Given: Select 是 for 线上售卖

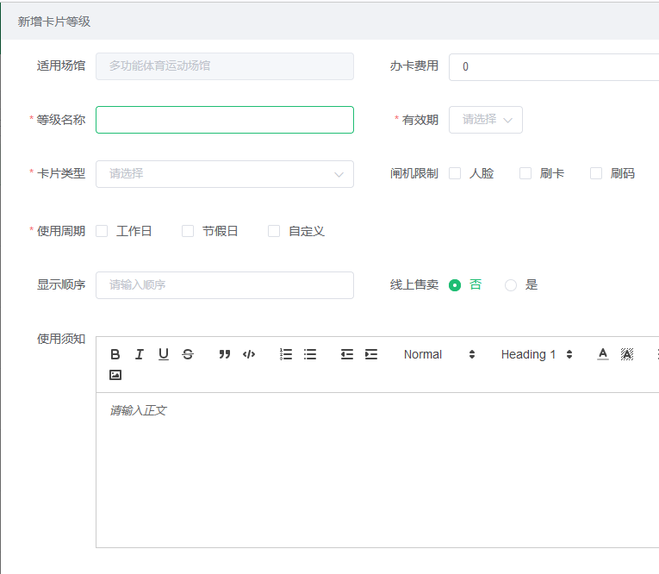Looking at the screenshot, I should [511, 285].
